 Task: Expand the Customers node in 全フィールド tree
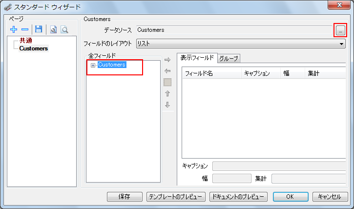93,65
